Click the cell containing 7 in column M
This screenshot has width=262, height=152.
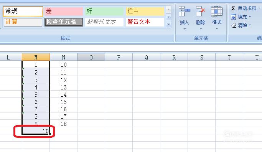pos(36,109)
